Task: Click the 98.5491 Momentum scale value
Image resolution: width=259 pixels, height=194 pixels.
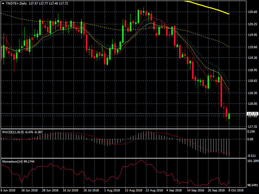Action: [x=253, y=185]
